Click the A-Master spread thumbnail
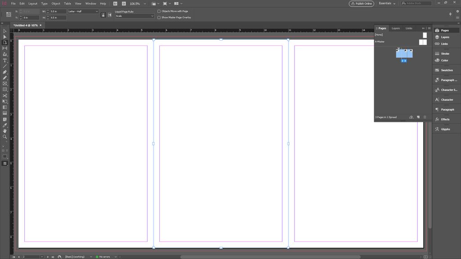461x259 pixels. (x=422, y=41)
